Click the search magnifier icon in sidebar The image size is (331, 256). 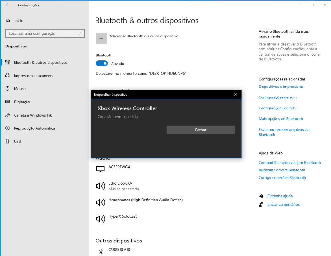[80, 33]
